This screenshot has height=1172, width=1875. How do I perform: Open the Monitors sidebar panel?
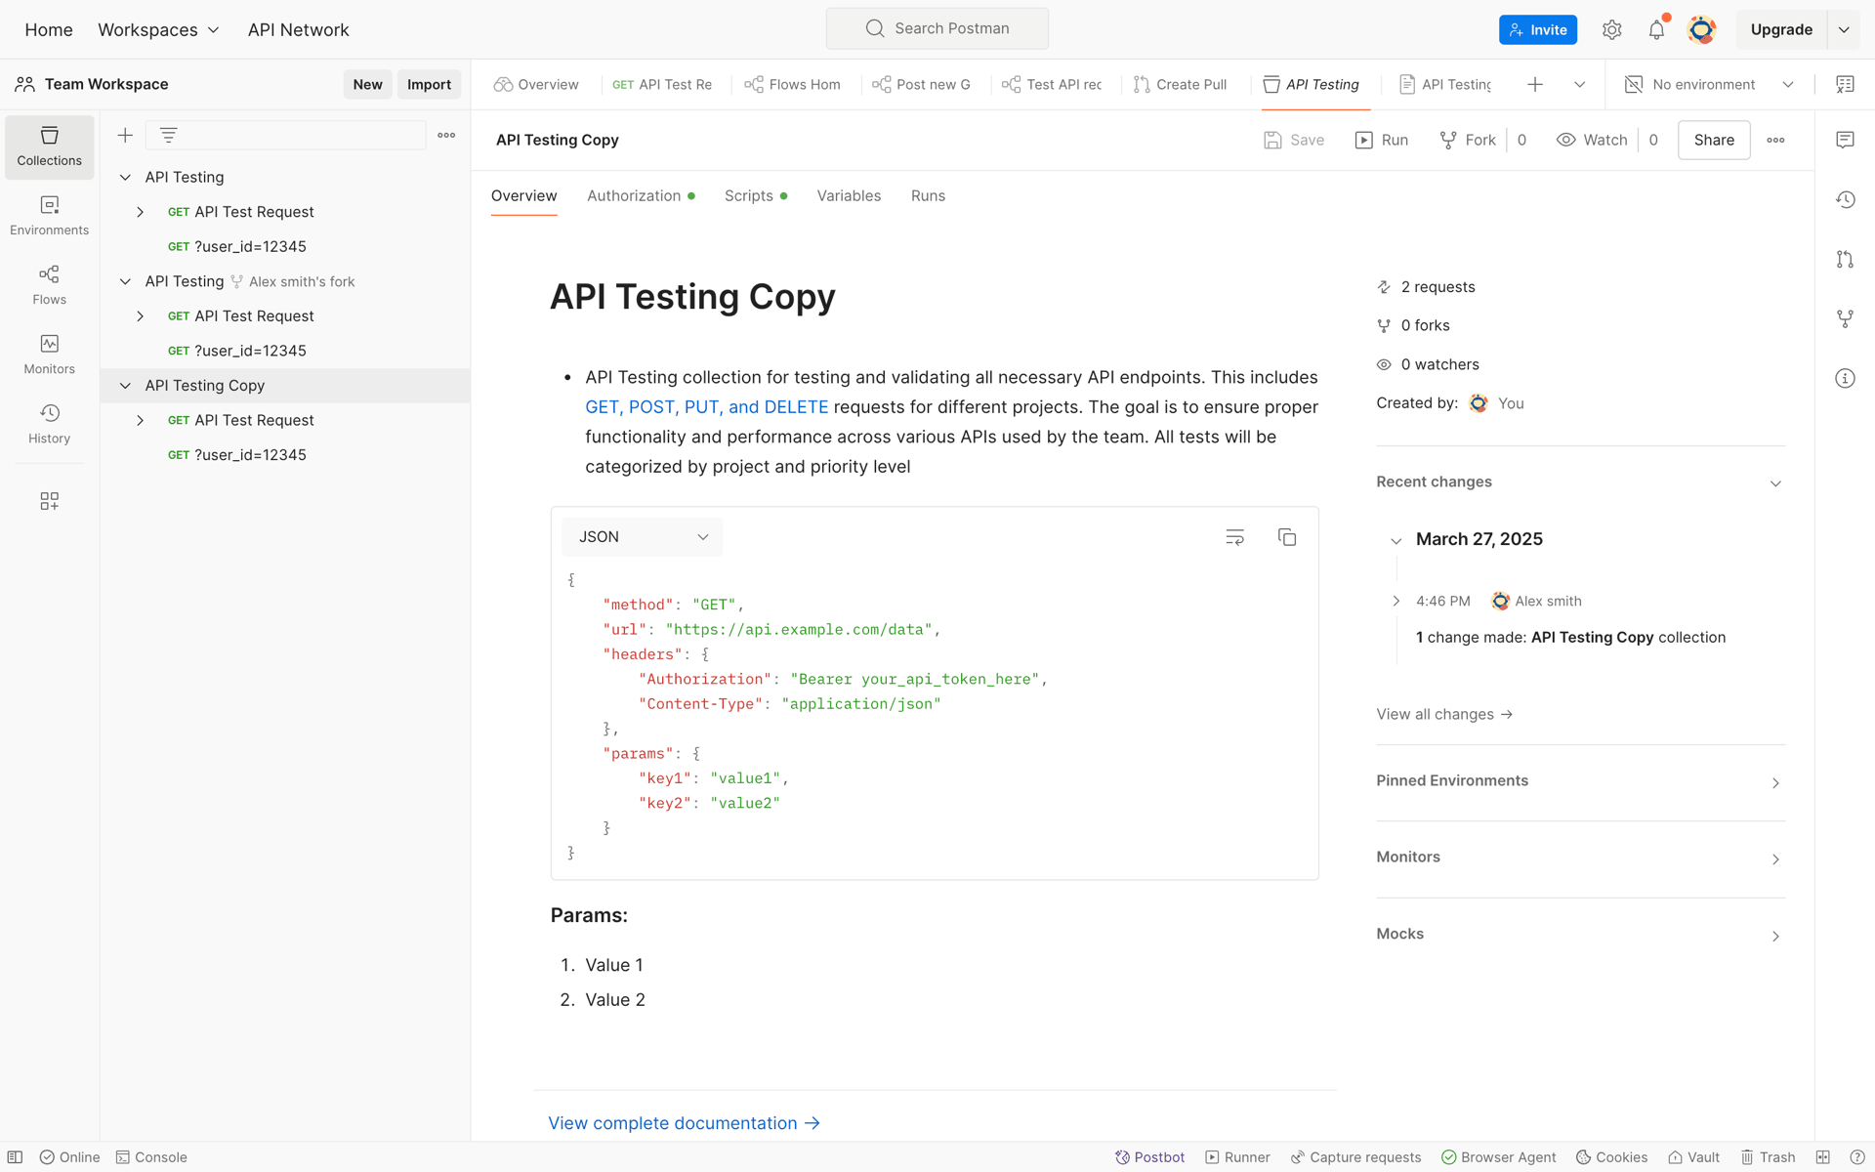(49, 355)
